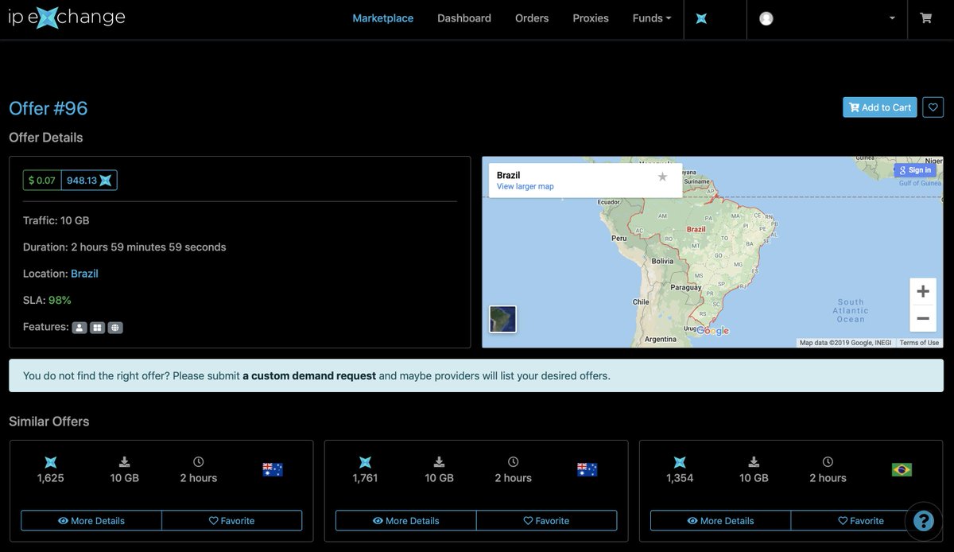View More Details for 1,761 offer
The width and height of the screenshot is (954, 552).
coord(406,521)
